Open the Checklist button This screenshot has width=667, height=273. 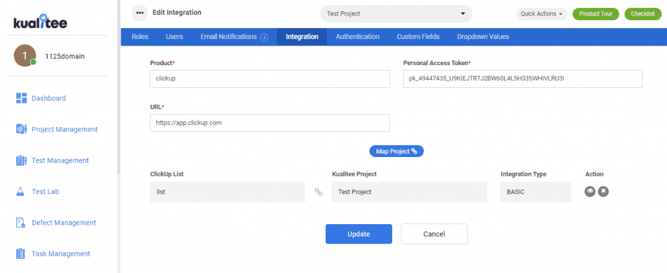point(643,14)
